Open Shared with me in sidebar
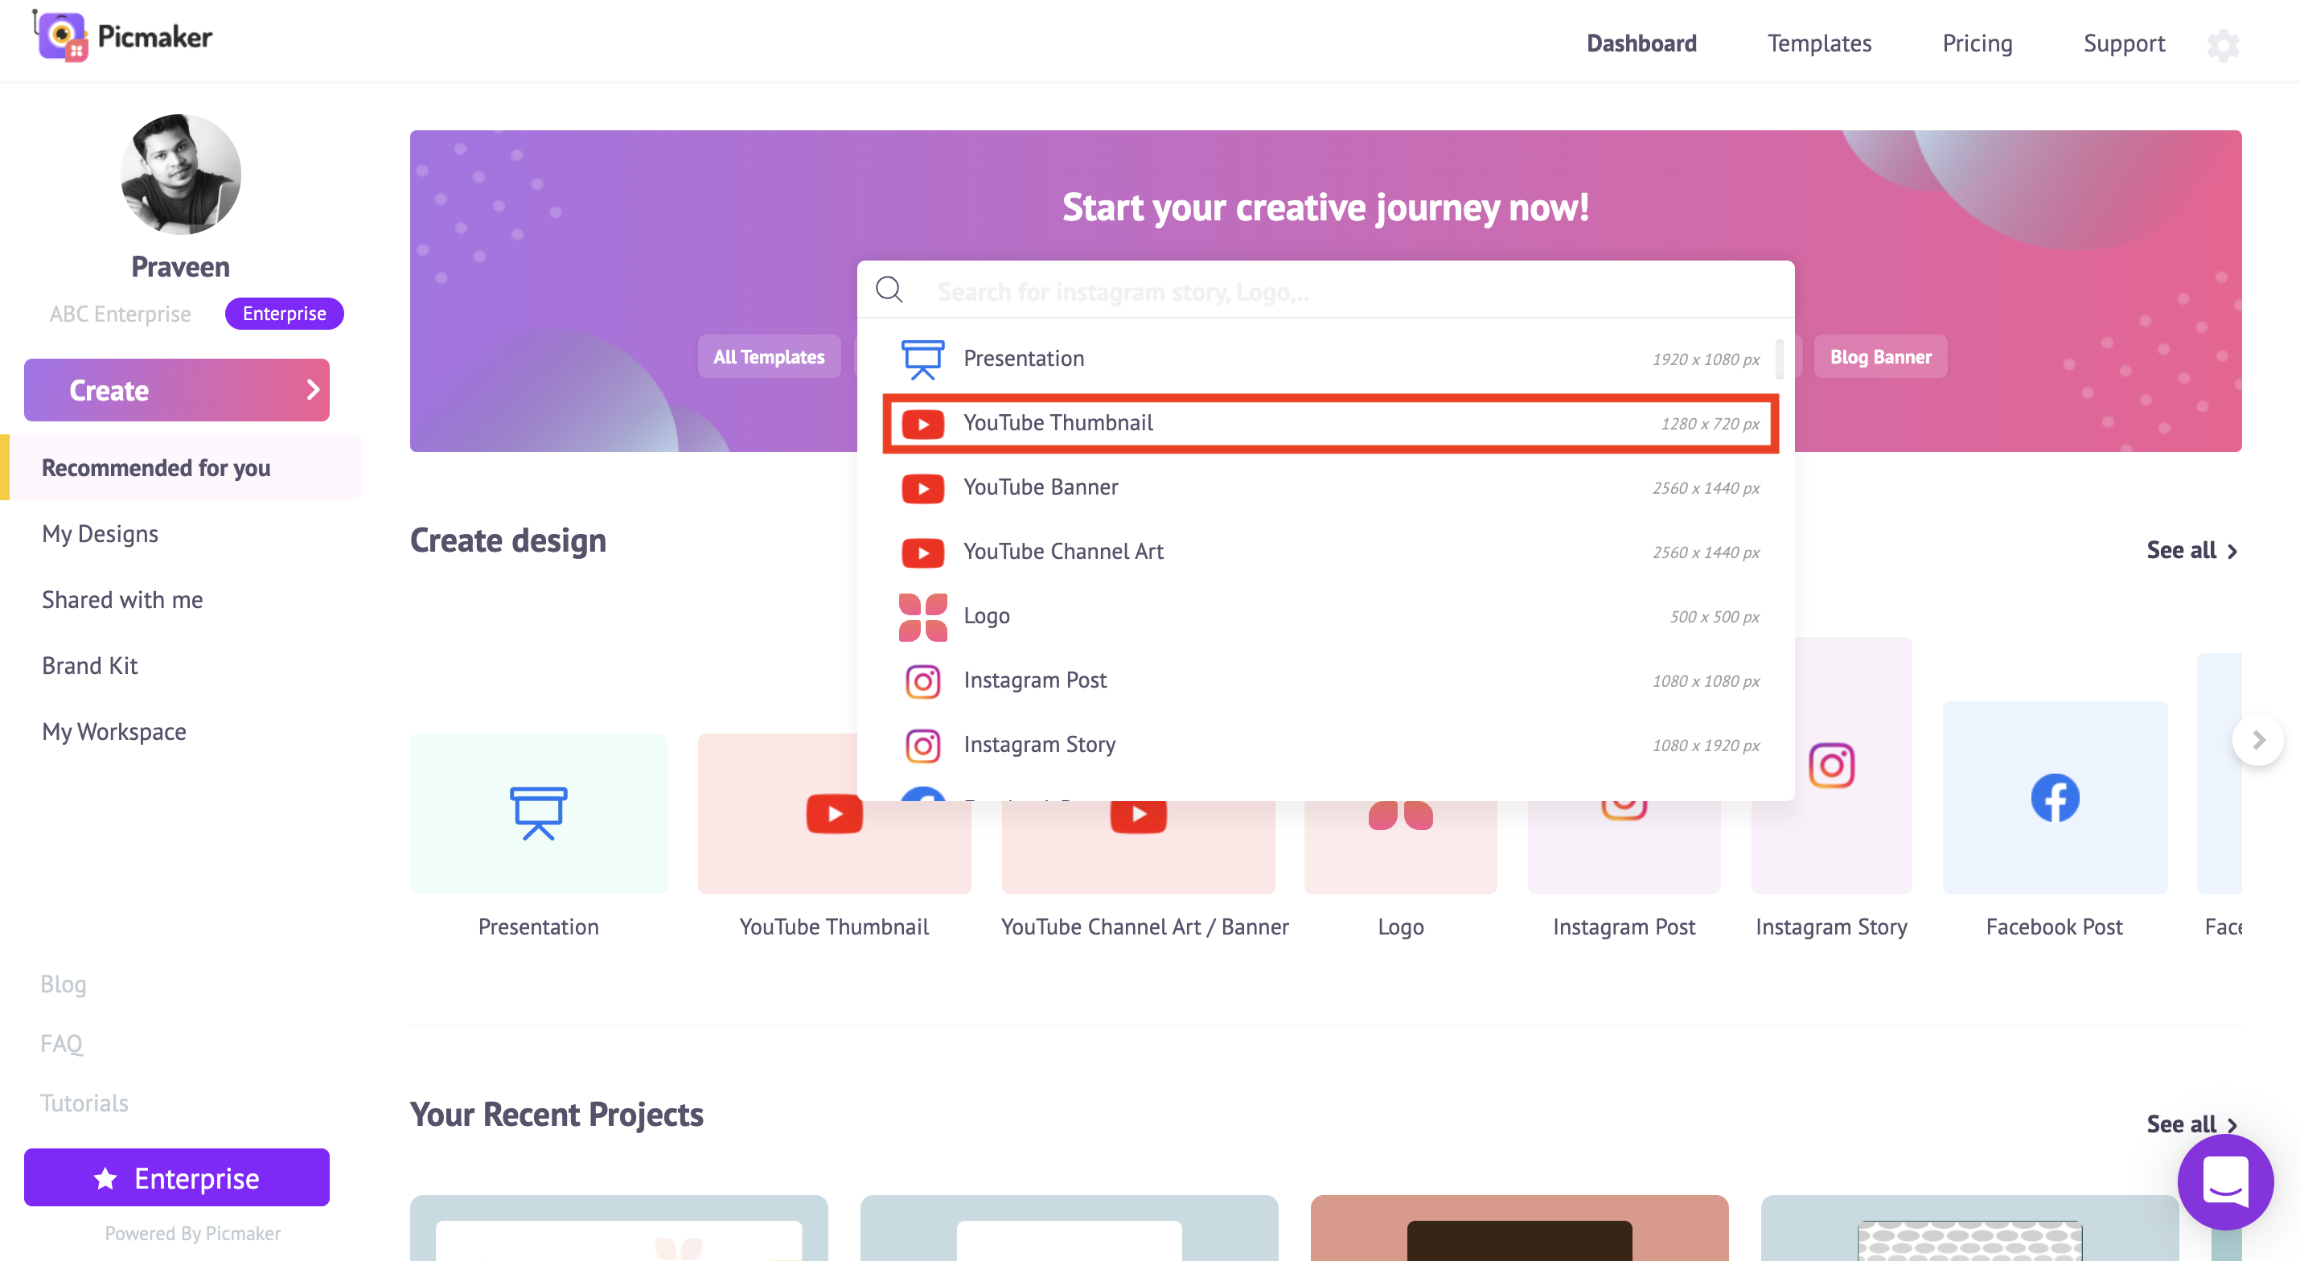The height and width of the screenshot is (1261, 2300). 122,599
